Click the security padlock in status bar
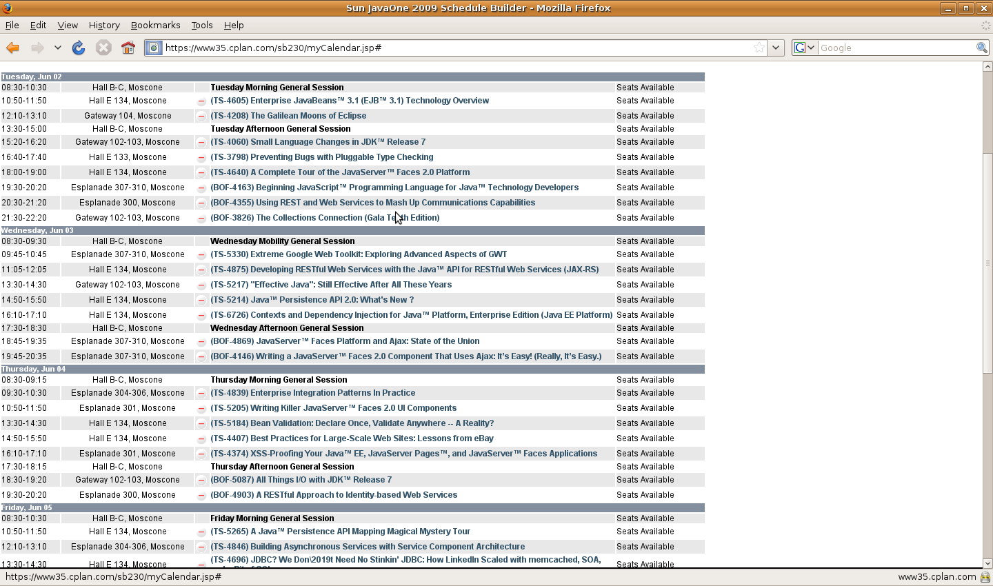993x586 pixels. [985, 577]
